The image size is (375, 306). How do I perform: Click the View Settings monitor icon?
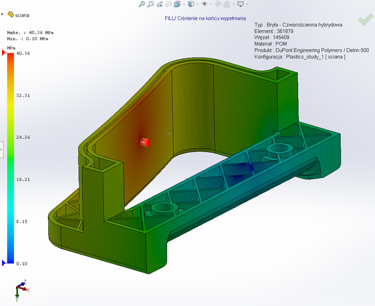[241, 4]
